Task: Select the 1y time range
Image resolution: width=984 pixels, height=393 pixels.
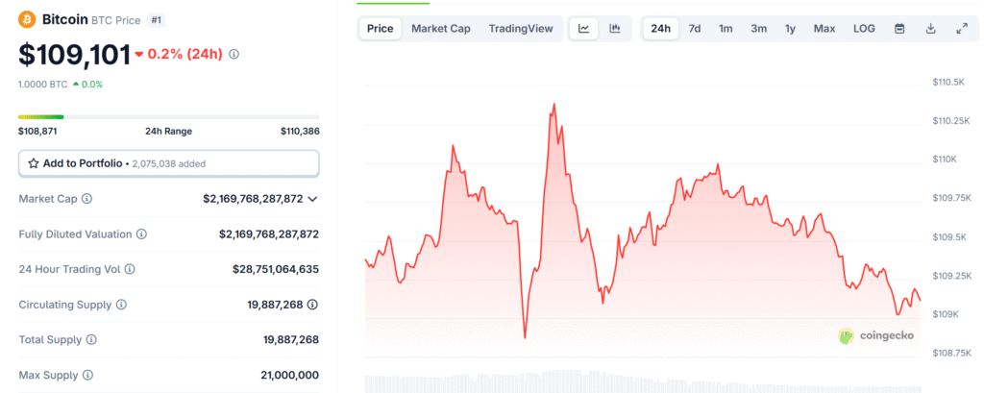Action: click(790, 29)
